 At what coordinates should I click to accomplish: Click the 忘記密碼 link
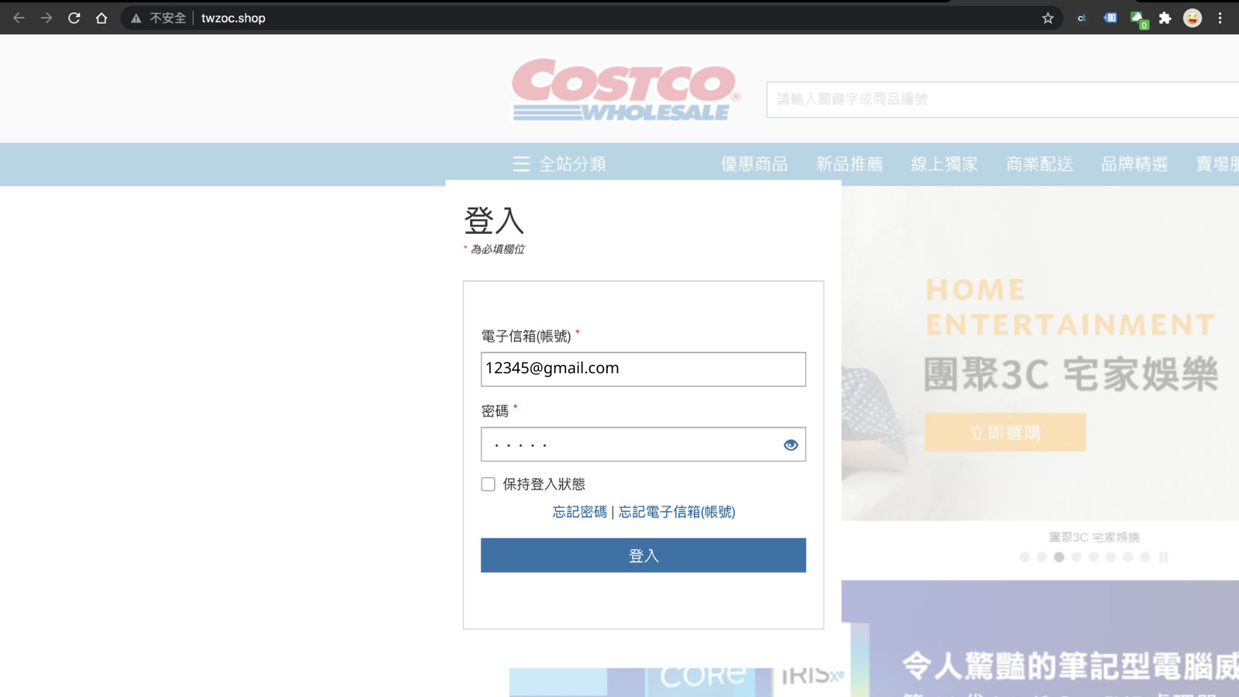pyautogui.click(x=580, y=512)
